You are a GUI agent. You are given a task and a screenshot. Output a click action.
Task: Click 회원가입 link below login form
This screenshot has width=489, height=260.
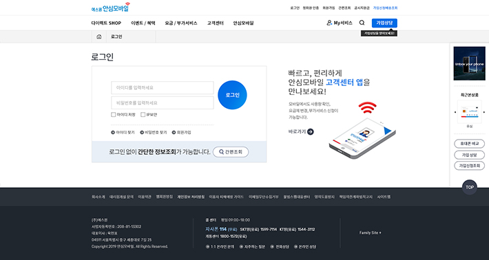[182, 132]
